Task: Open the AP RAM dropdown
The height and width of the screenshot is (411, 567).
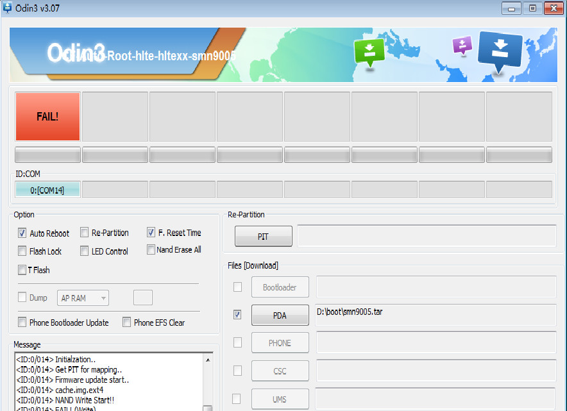Action: (x=83, y=298)
